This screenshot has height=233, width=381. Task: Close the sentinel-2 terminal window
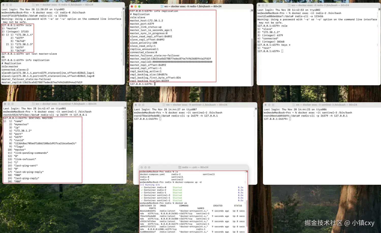(136, 105)
